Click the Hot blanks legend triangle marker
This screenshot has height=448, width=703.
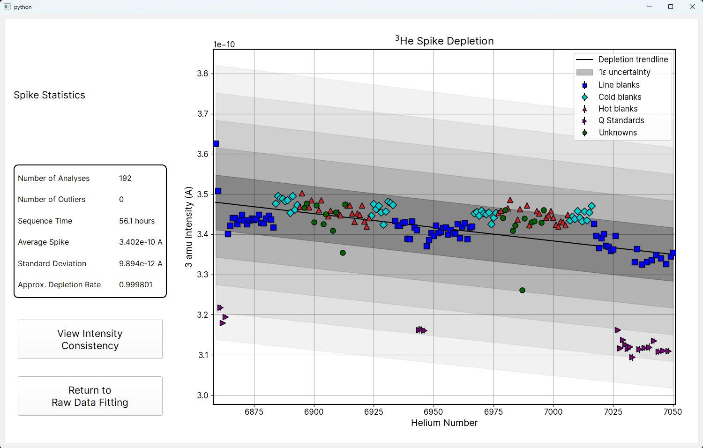pyautogui.click(x=584, y=109)
